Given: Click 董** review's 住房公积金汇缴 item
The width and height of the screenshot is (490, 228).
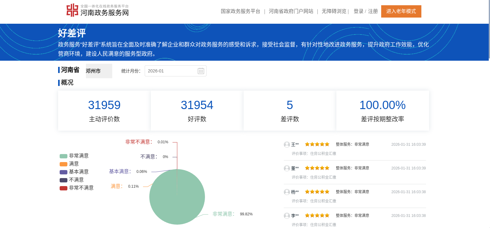Looking at the screenshot, I should click(x=323, y=177).
